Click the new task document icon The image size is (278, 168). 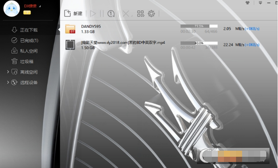point(67,13)
